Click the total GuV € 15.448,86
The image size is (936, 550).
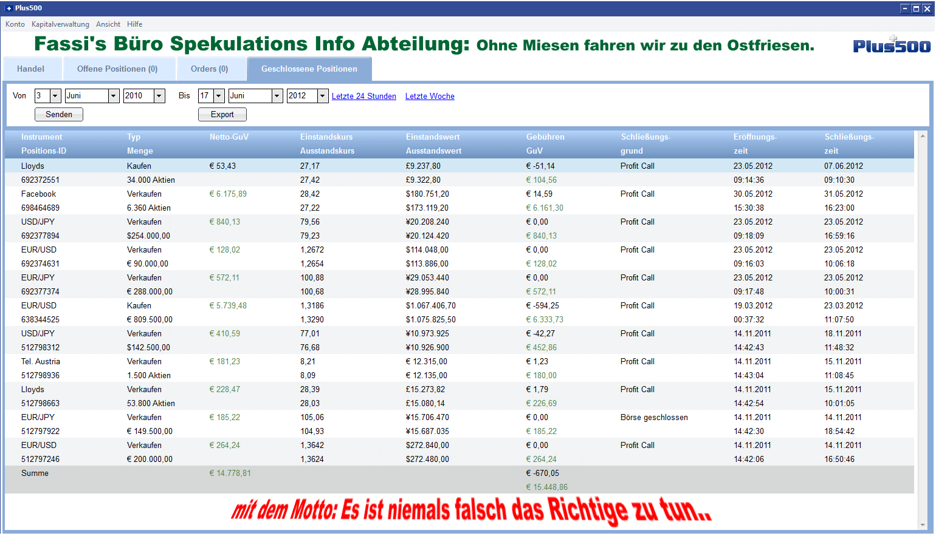pos(546,487)
